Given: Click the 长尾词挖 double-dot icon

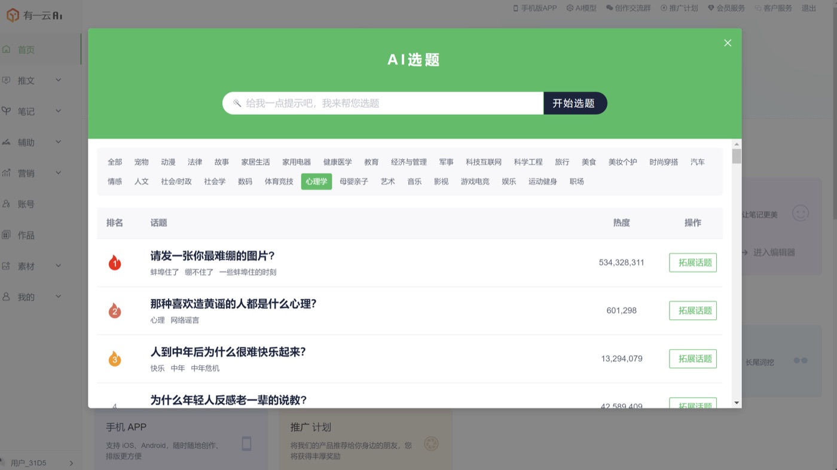Looking at the screenshot, I should (801, 361).
